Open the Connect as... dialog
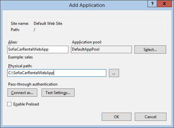Viewport: 174px width, 128px height. tap(22, 92)
